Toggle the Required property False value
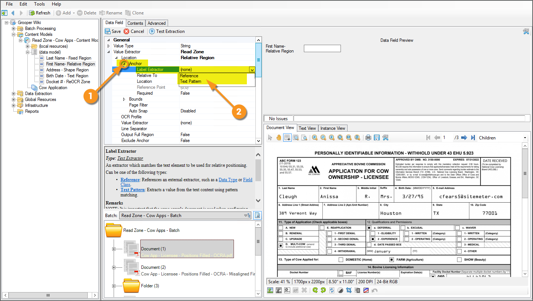 click(185, 93)
